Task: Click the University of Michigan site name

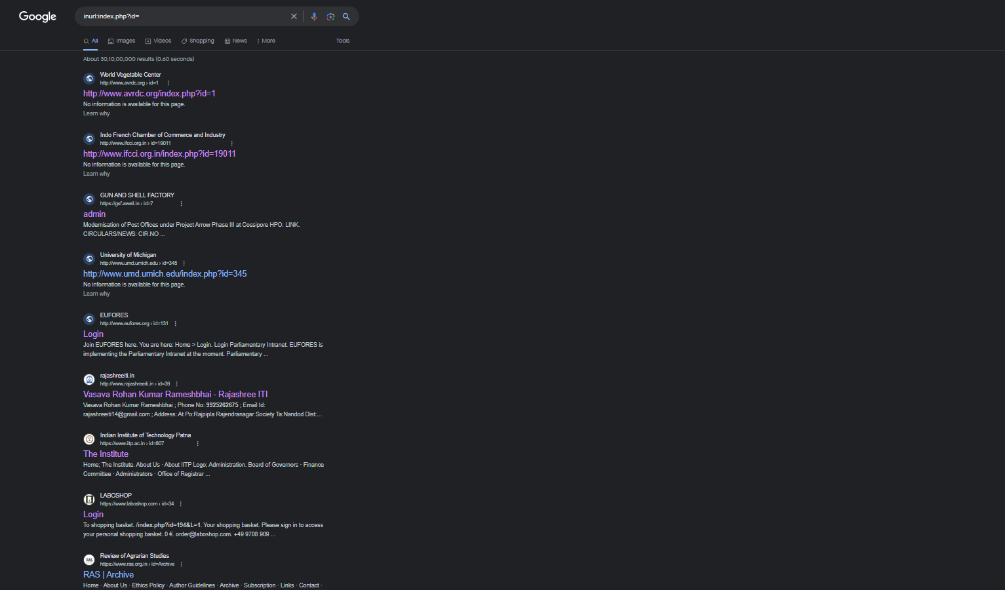Action: (x=128, y=255)
